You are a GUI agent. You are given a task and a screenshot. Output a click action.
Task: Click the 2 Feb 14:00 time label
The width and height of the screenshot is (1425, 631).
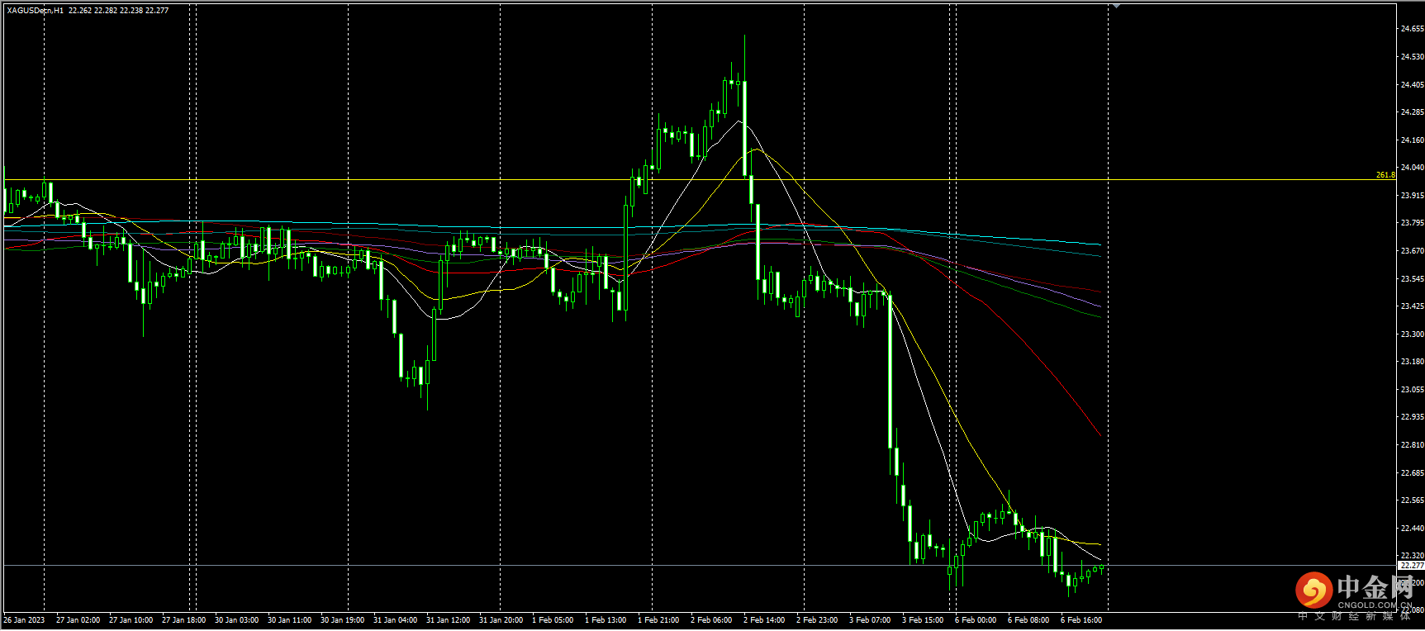(764, 620)
